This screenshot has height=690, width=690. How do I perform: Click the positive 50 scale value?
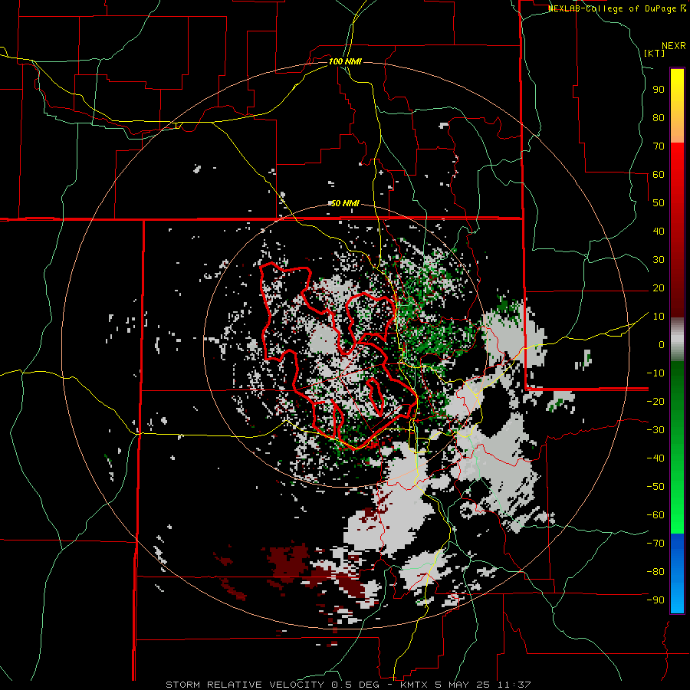point(659,203)
